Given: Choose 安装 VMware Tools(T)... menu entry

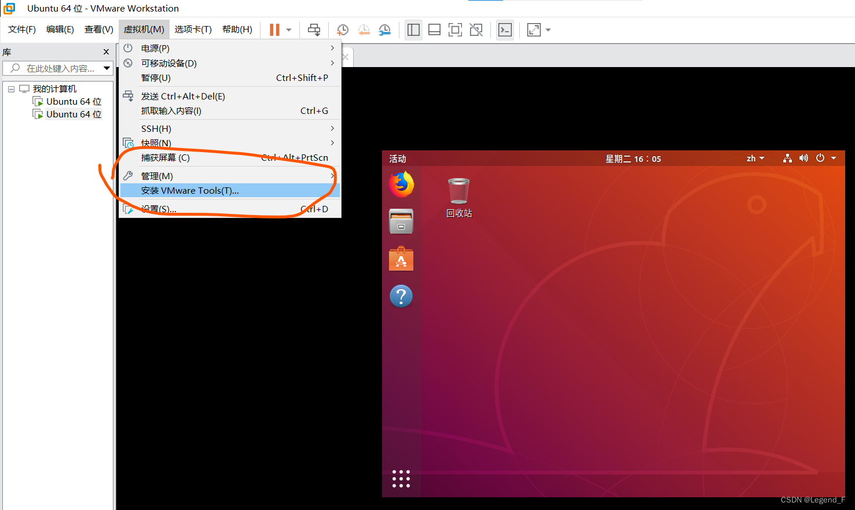Looking at the screenshot, I should point(230,190).
